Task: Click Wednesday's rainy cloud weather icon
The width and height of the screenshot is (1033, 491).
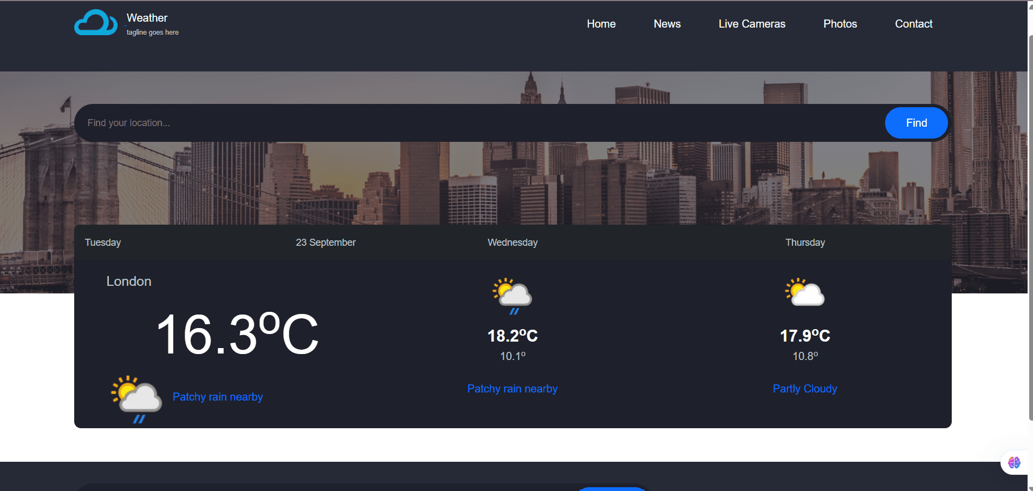Action: [x=512, y=296]
